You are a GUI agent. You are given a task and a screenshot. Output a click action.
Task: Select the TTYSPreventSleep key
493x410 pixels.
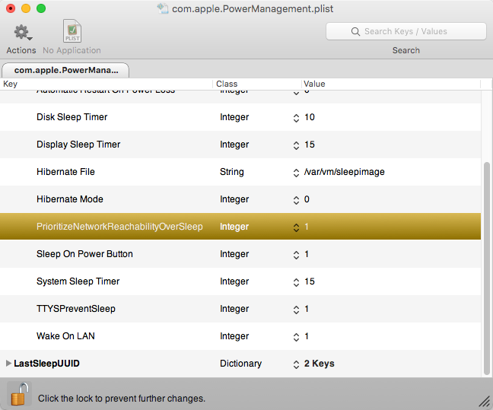[x=76, y=308]
